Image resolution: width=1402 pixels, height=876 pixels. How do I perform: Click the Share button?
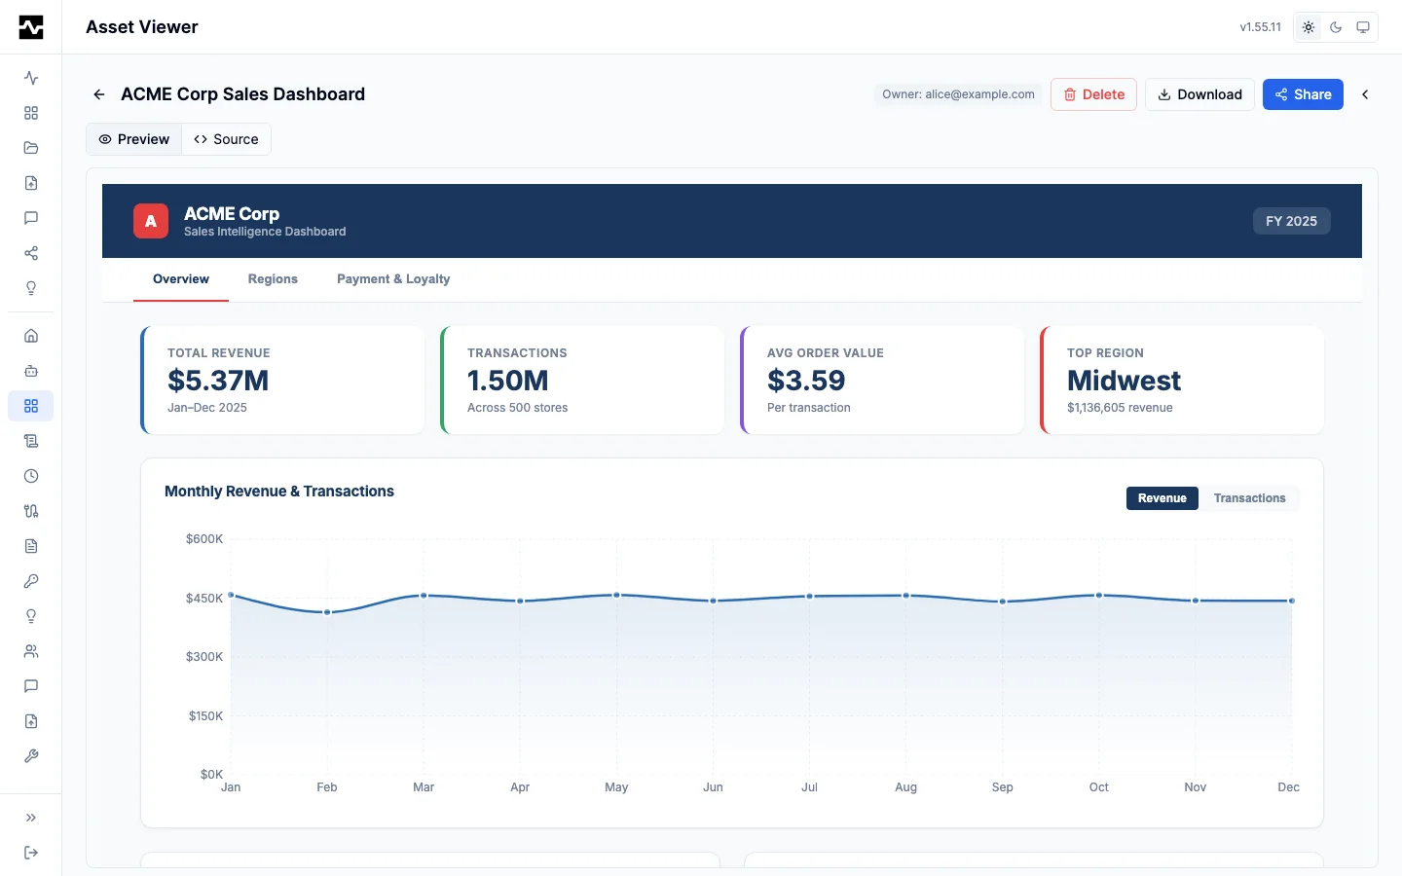[1303, 94]
